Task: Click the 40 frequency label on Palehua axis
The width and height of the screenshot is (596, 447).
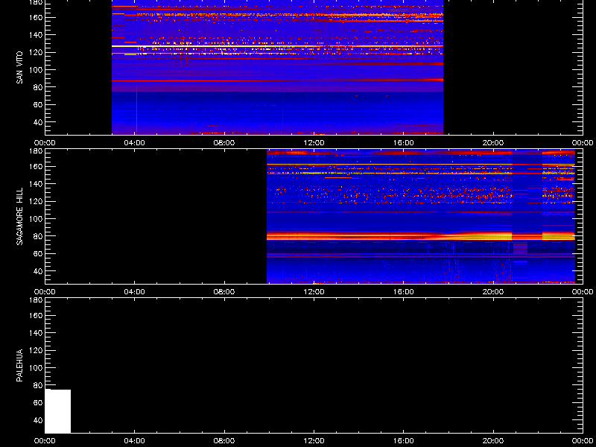Action: coord(37,420)
